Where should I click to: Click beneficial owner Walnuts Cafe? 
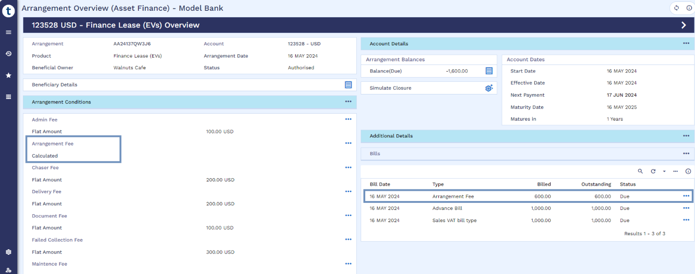[130, 68]
